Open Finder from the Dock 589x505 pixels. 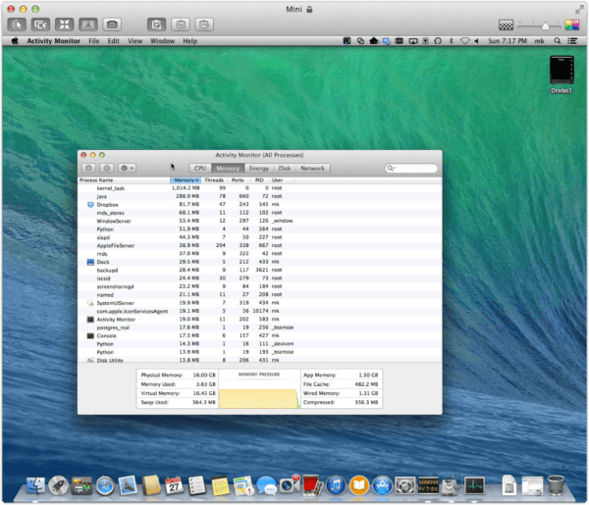point(37,484)
